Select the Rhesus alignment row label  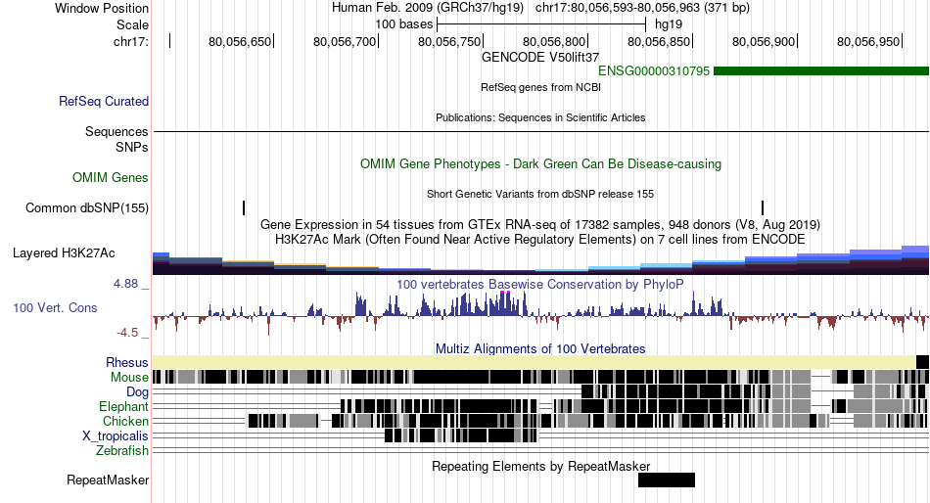[127, 362]
